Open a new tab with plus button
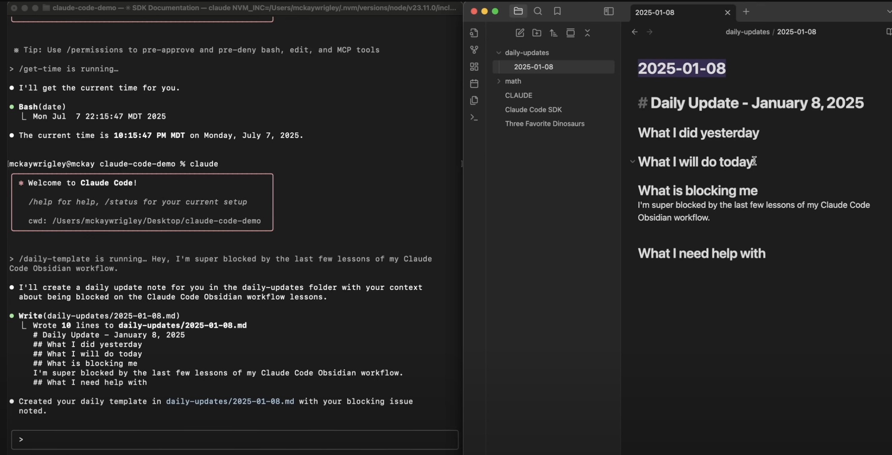This screenshot has height=455, width=892. click(746, 12)
